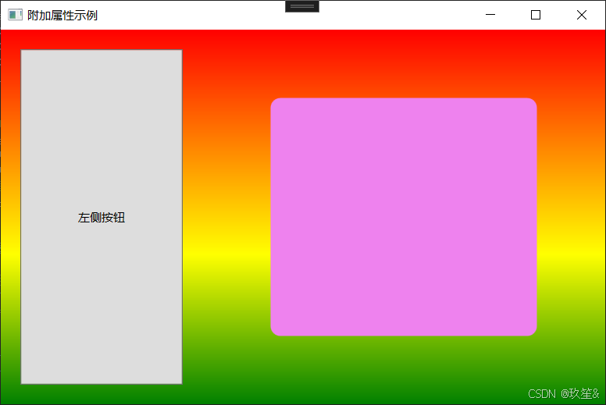Viewport: 606px width, 405px height.
Task: Click the 附加属性示例 window title text
Action: coord(62,16)
